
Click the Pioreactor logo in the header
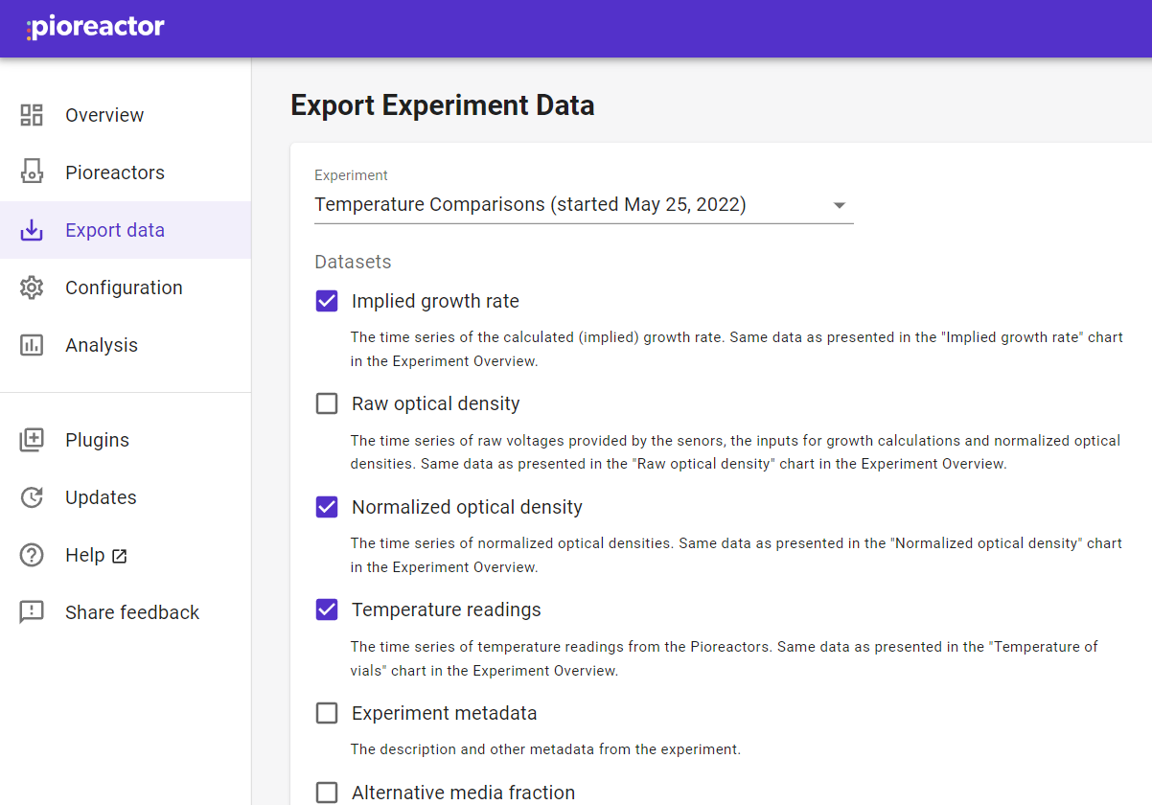coord(96,28)
